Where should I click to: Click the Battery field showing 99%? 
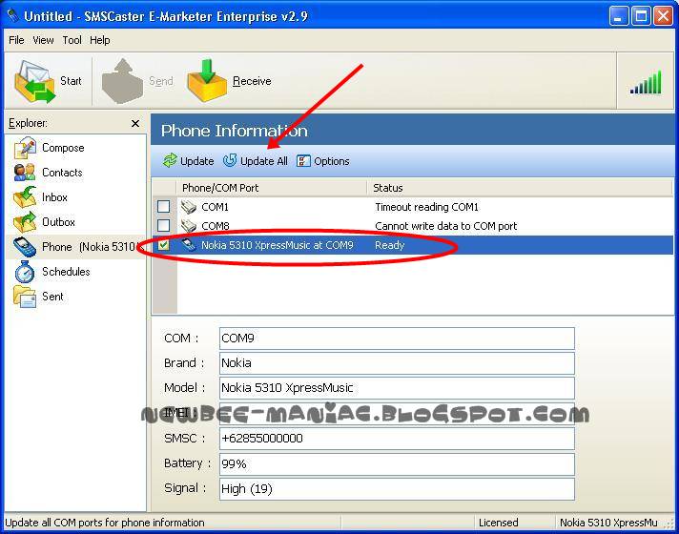click(397, 463)
